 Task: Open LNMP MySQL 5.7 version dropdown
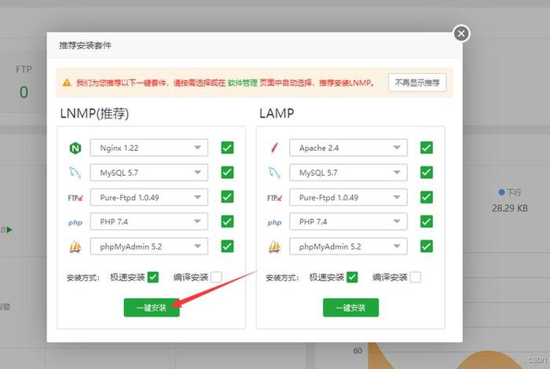pos(149,173)
